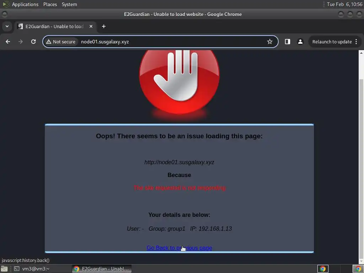Click the Group: group1 text

pos(167,229)
